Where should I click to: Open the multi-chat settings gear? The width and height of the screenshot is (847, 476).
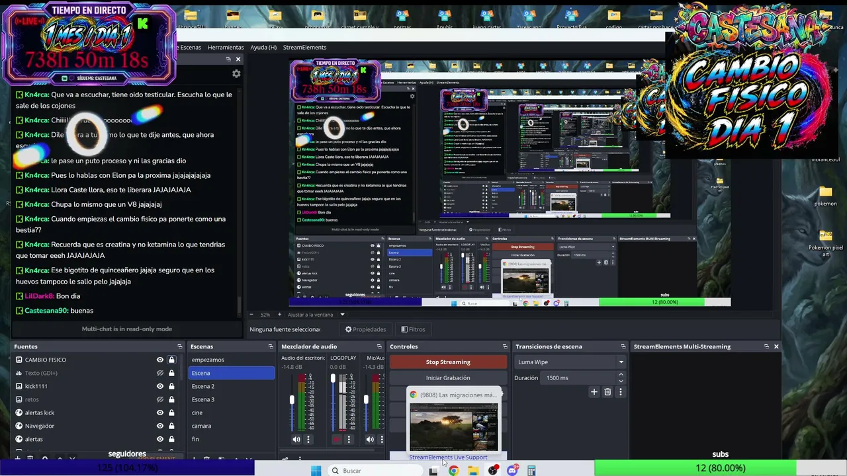pos(236,74)
